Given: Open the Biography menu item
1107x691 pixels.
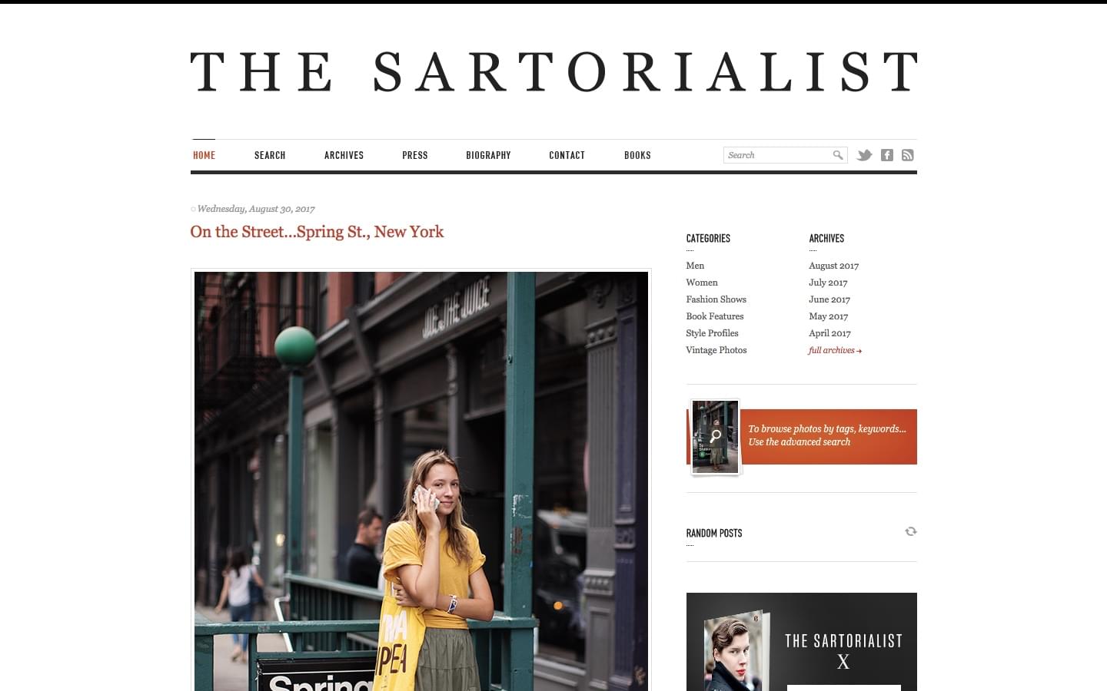Looking at the screenshot, I should point(488,155).
